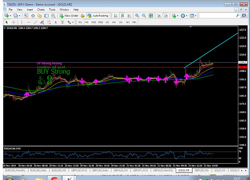Viewport: 250px width, 180px height.
Task: Open the Templates dropdown arrow
Action: [196, 16]
